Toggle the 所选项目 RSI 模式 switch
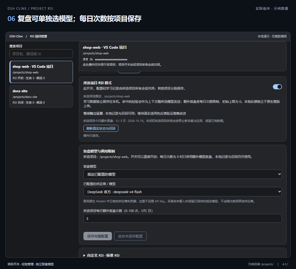Viewport: 296px width, 269px height. 277,87
